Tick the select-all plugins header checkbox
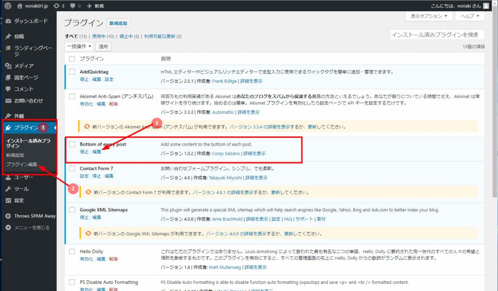 point(72,59)
